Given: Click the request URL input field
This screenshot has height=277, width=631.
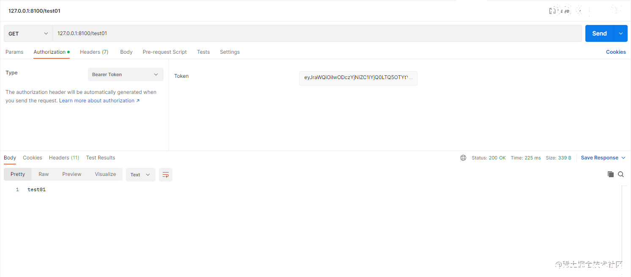Looking at the screenshot, I should coord(317,33).
